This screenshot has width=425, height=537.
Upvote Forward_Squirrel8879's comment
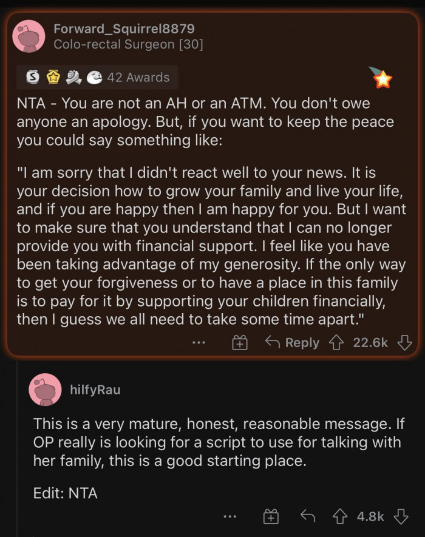tap(336, 343)
